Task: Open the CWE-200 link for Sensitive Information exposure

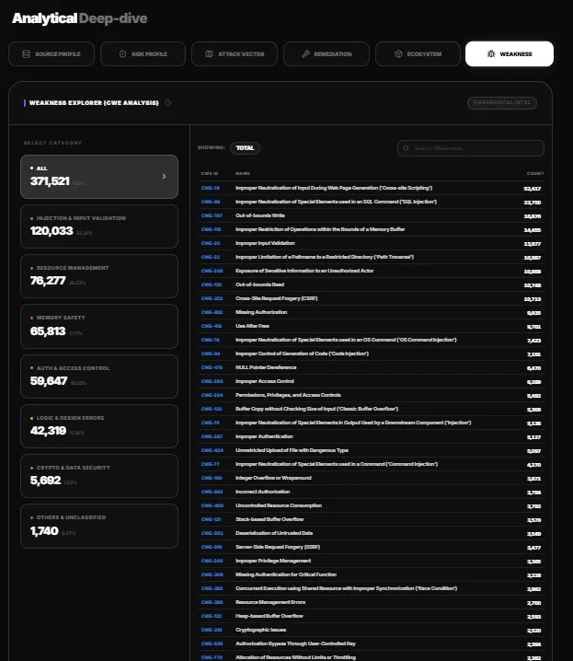Action: pyautogui.click(x=212, y=271)
